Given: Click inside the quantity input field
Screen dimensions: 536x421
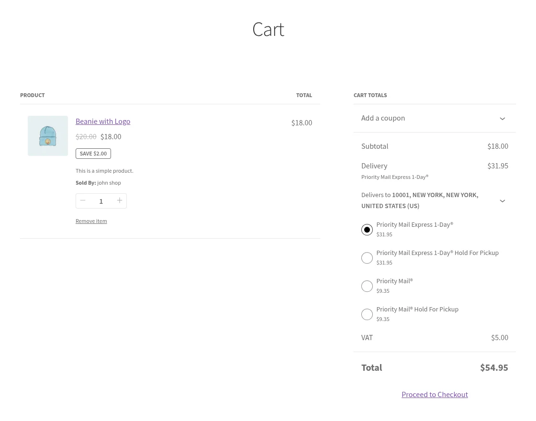Looking at the screenshot, I should click(101, 201).
